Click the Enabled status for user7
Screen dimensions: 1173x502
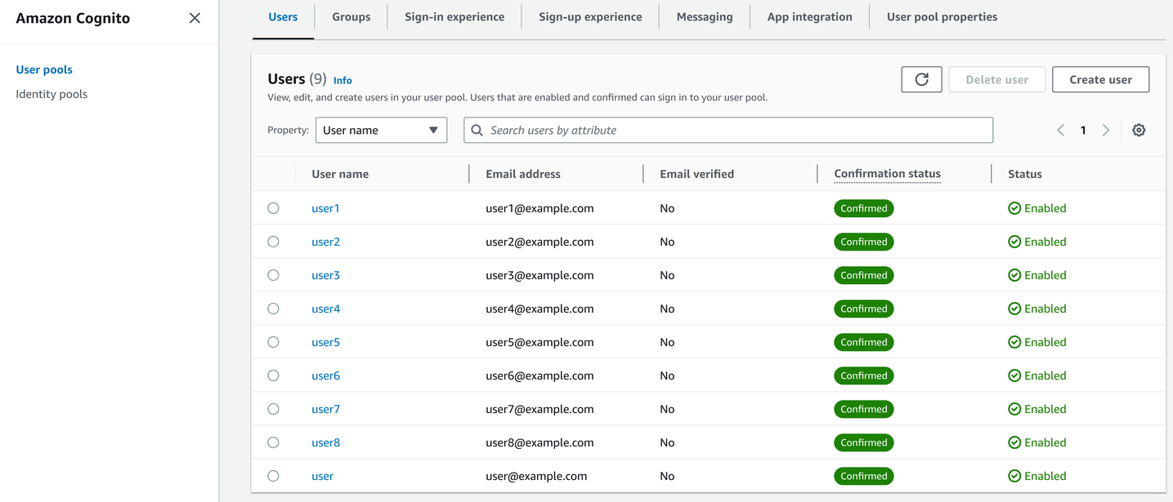[x=1036, y=409]
